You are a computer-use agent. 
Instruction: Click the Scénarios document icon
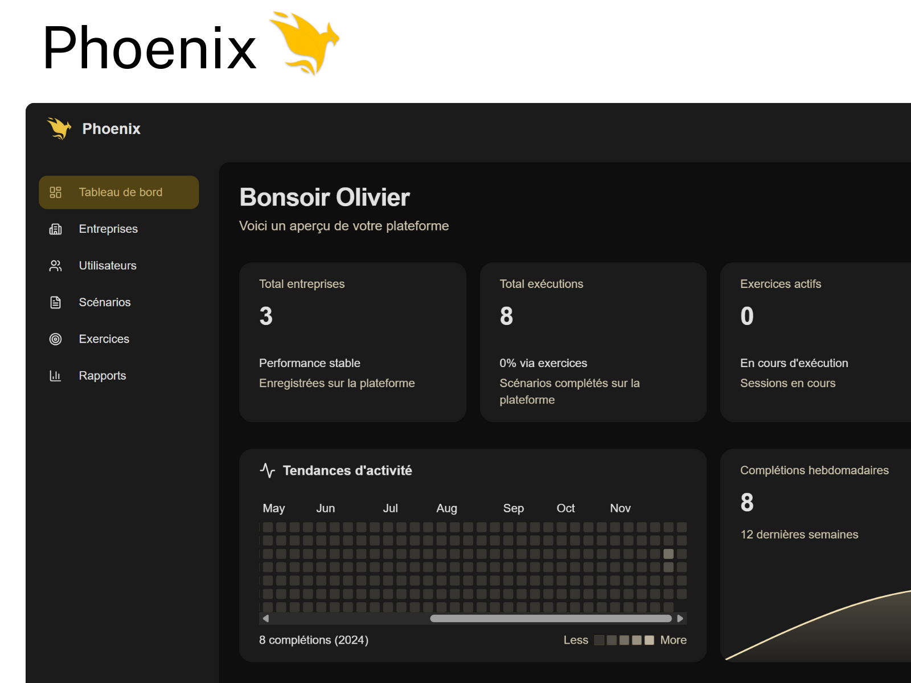tap(55, 302)
